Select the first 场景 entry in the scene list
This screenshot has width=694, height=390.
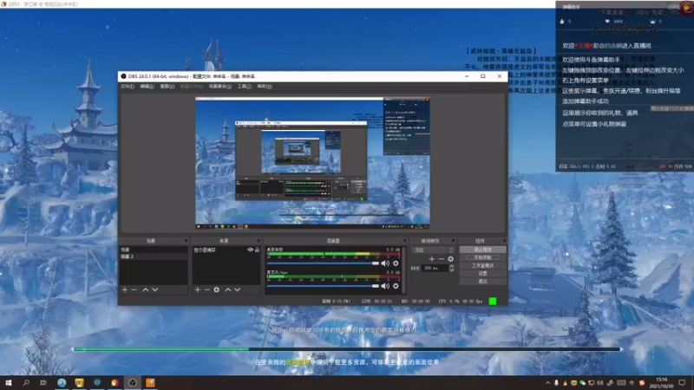pos(154,250)
